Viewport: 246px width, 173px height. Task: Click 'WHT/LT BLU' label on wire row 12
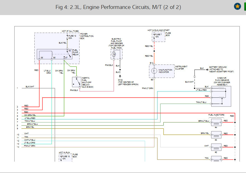pyautogui.click(x=30, y=140)
